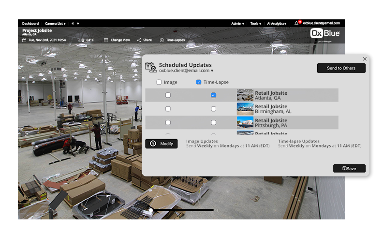Viewport: 383px width, 246px height.
Task: Click the Time-lapse Updates schedule text
Action: click(320, 144)
